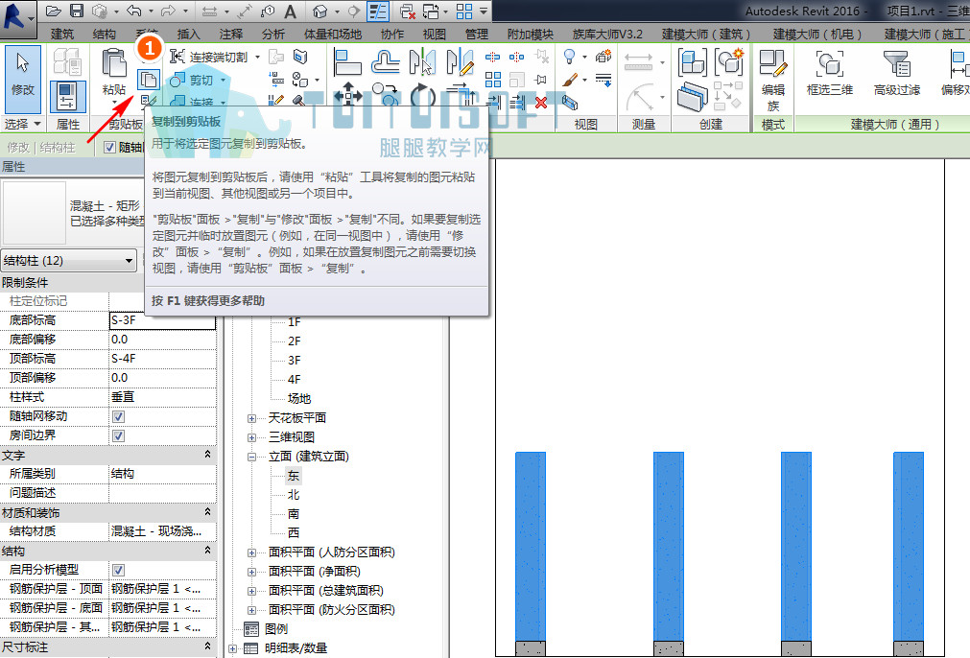Screen dimensions: 970x658
Task: Click the 底部标高 S-3F input field
Action: pos(162,320)
